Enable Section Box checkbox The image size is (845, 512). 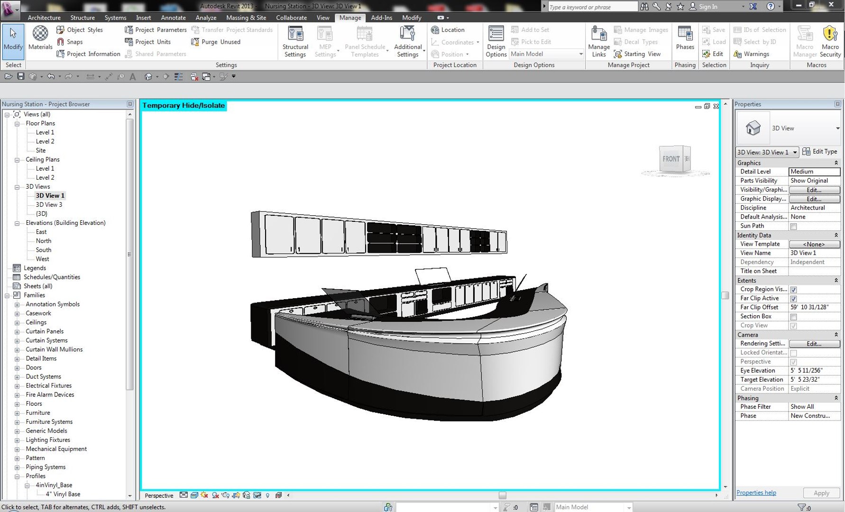click(x=793, y=317)
